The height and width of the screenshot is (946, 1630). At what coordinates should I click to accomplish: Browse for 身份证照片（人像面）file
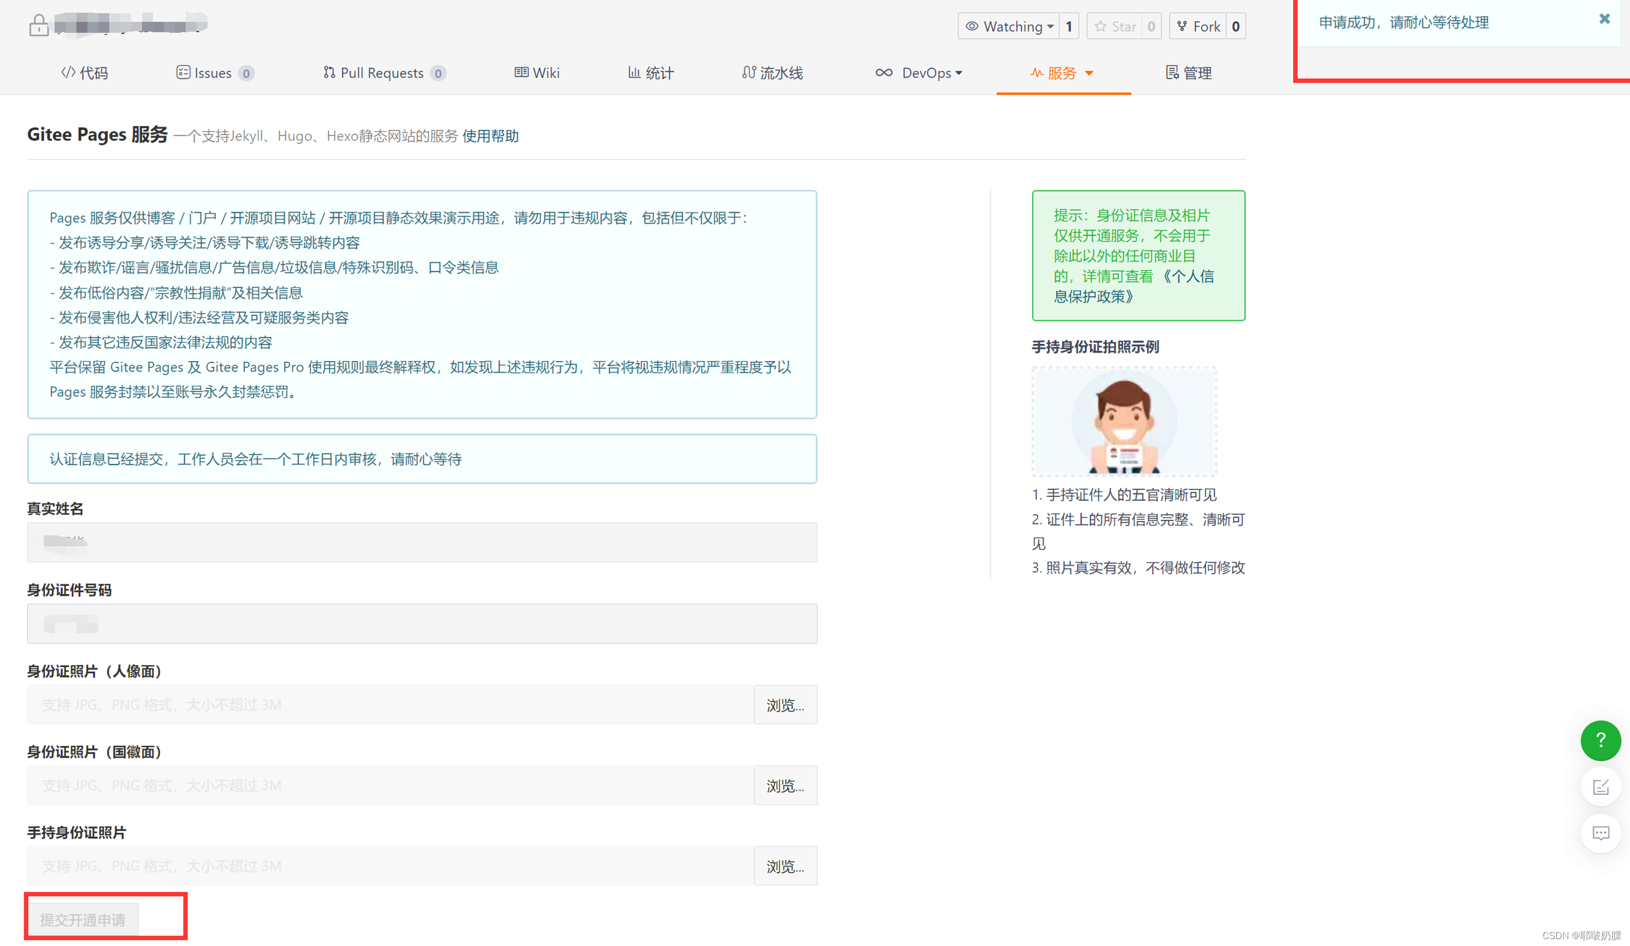pos(785,704)
